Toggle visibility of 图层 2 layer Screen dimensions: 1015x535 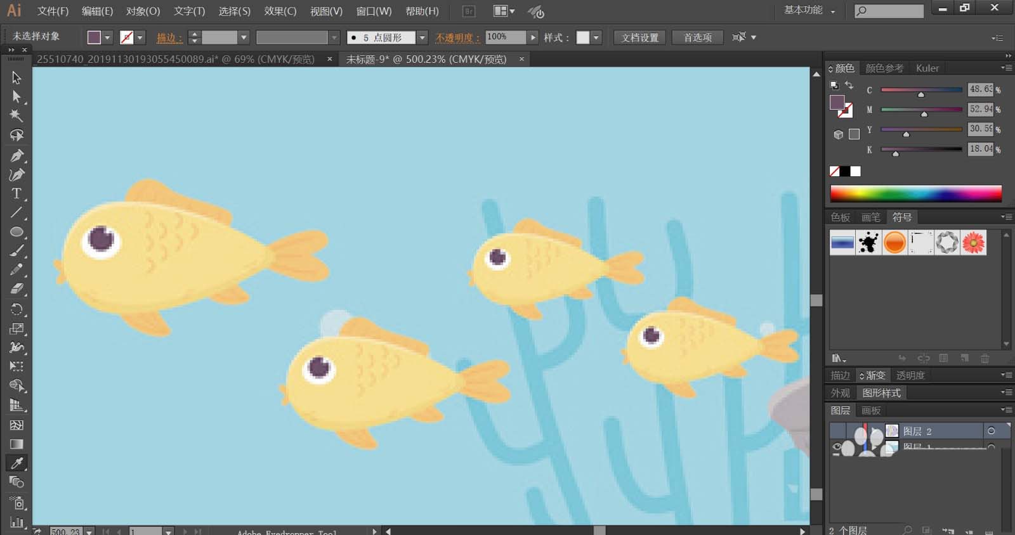[x=837, y=431]
